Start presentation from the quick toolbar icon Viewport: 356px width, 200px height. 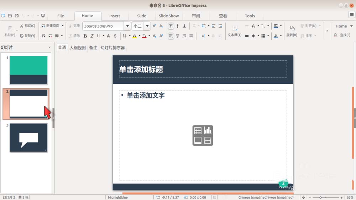(x=43, y=16)
